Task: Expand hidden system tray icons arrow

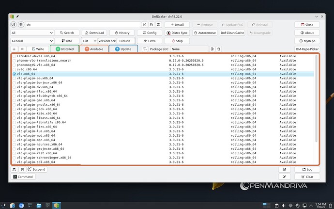Action: coord(311,206)
